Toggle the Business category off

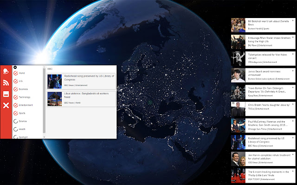(x=15, y=89)
